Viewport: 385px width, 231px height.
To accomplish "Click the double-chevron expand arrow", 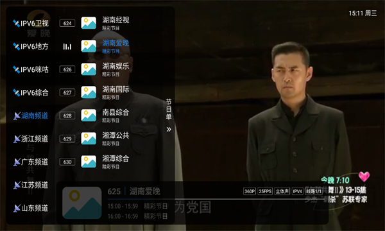I will coord(169,130).
